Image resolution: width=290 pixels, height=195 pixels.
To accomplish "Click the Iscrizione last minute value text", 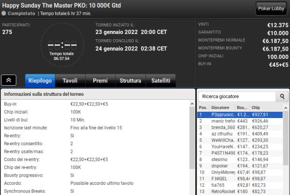I will [96, 128].
